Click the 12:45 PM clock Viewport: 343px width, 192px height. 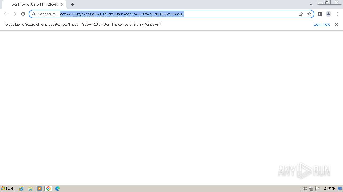(x=329, y=189)
